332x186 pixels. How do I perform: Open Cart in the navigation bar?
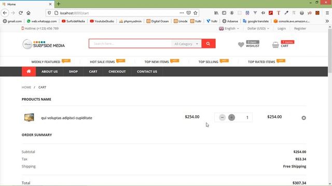[93, 71]
